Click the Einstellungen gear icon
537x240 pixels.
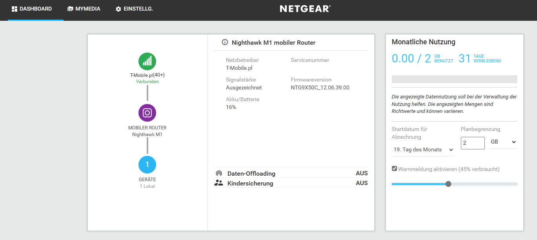[x=118, y=9]
